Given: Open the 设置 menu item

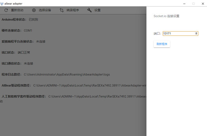Looking at the screenshot, I should (x=97, y=10).
